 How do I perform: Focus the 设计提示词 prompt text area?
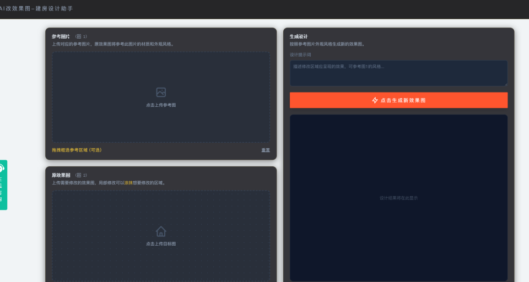pos(398,73)
